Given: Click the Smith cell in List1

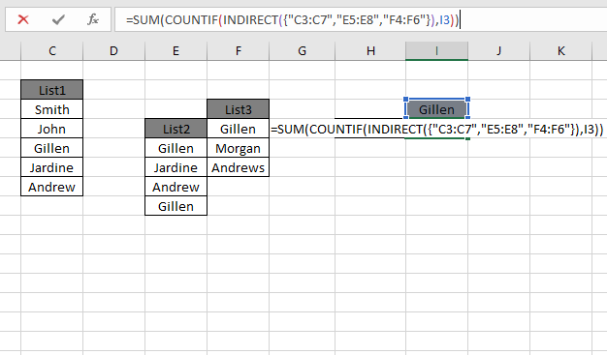Looking at the screenshot, I should [x=51, y=109].
